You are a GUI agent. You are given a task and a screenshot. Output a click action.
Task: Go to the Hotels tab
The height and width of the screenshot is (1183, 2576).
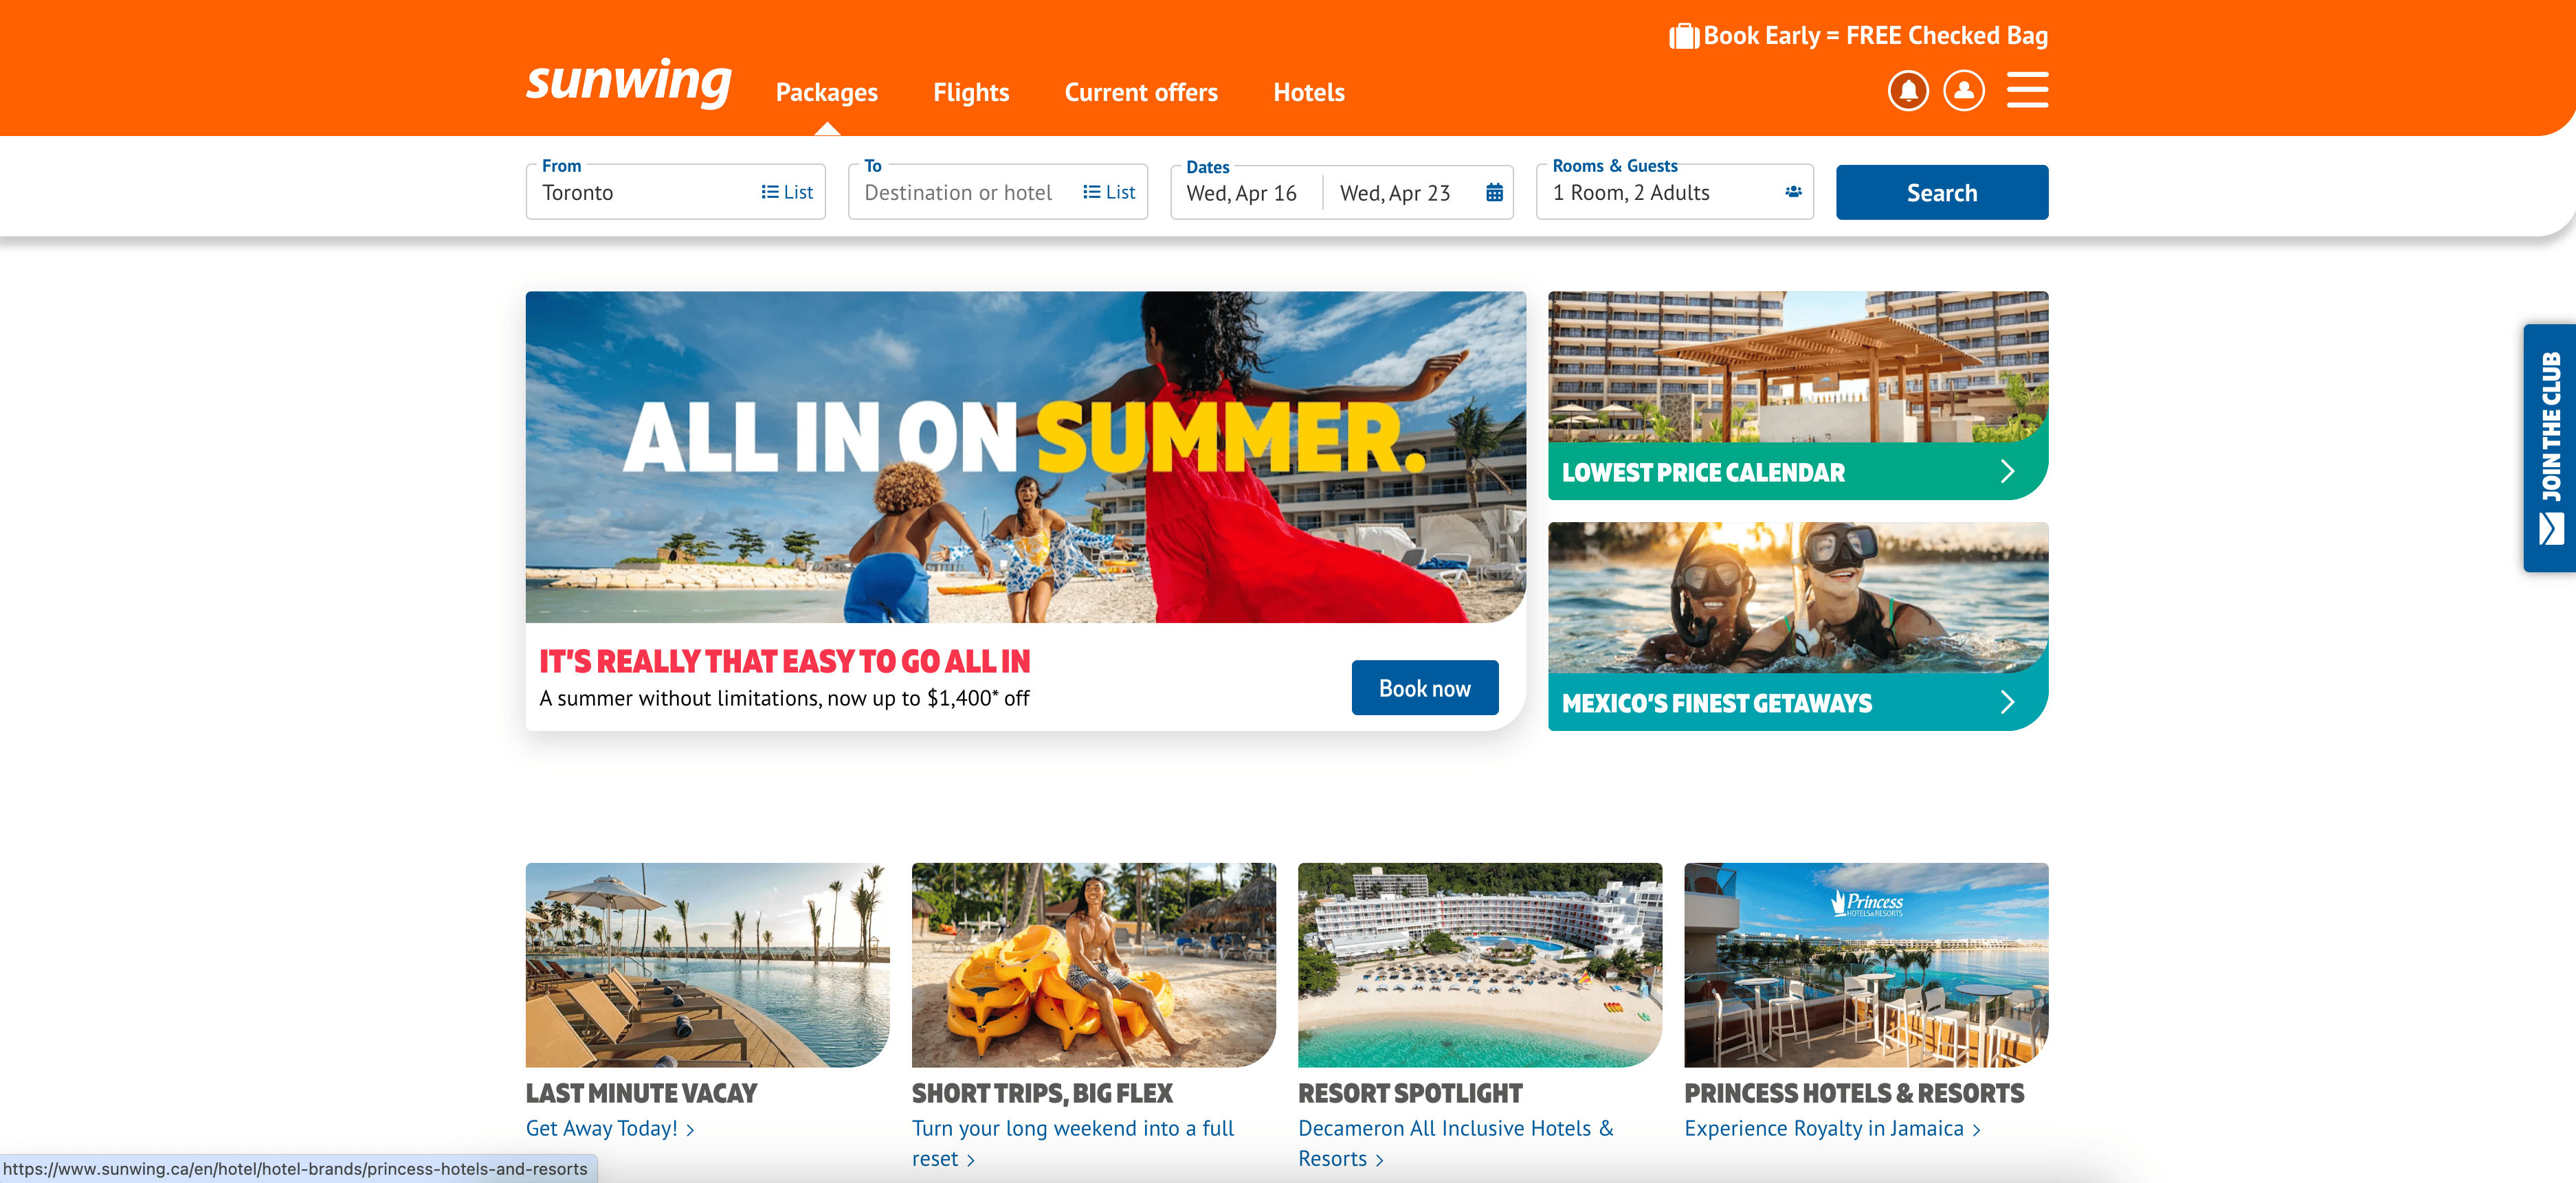pyautogui.click(x=1308, y=92)
